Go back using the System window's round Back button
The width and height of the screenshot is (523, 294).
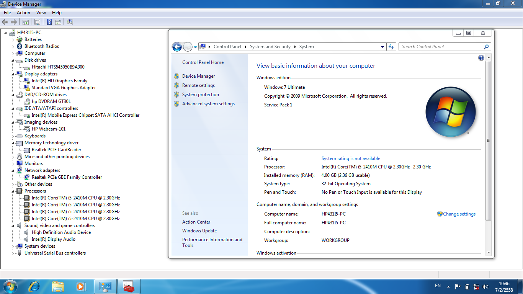pyautogui.click(x=177, y=47)
